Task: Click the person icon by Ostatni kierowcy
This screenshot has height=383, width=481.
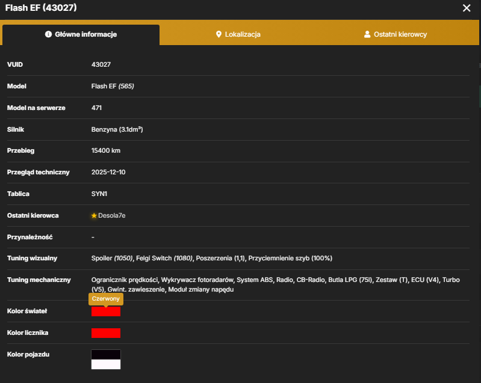Action: [x=367, y=34]
